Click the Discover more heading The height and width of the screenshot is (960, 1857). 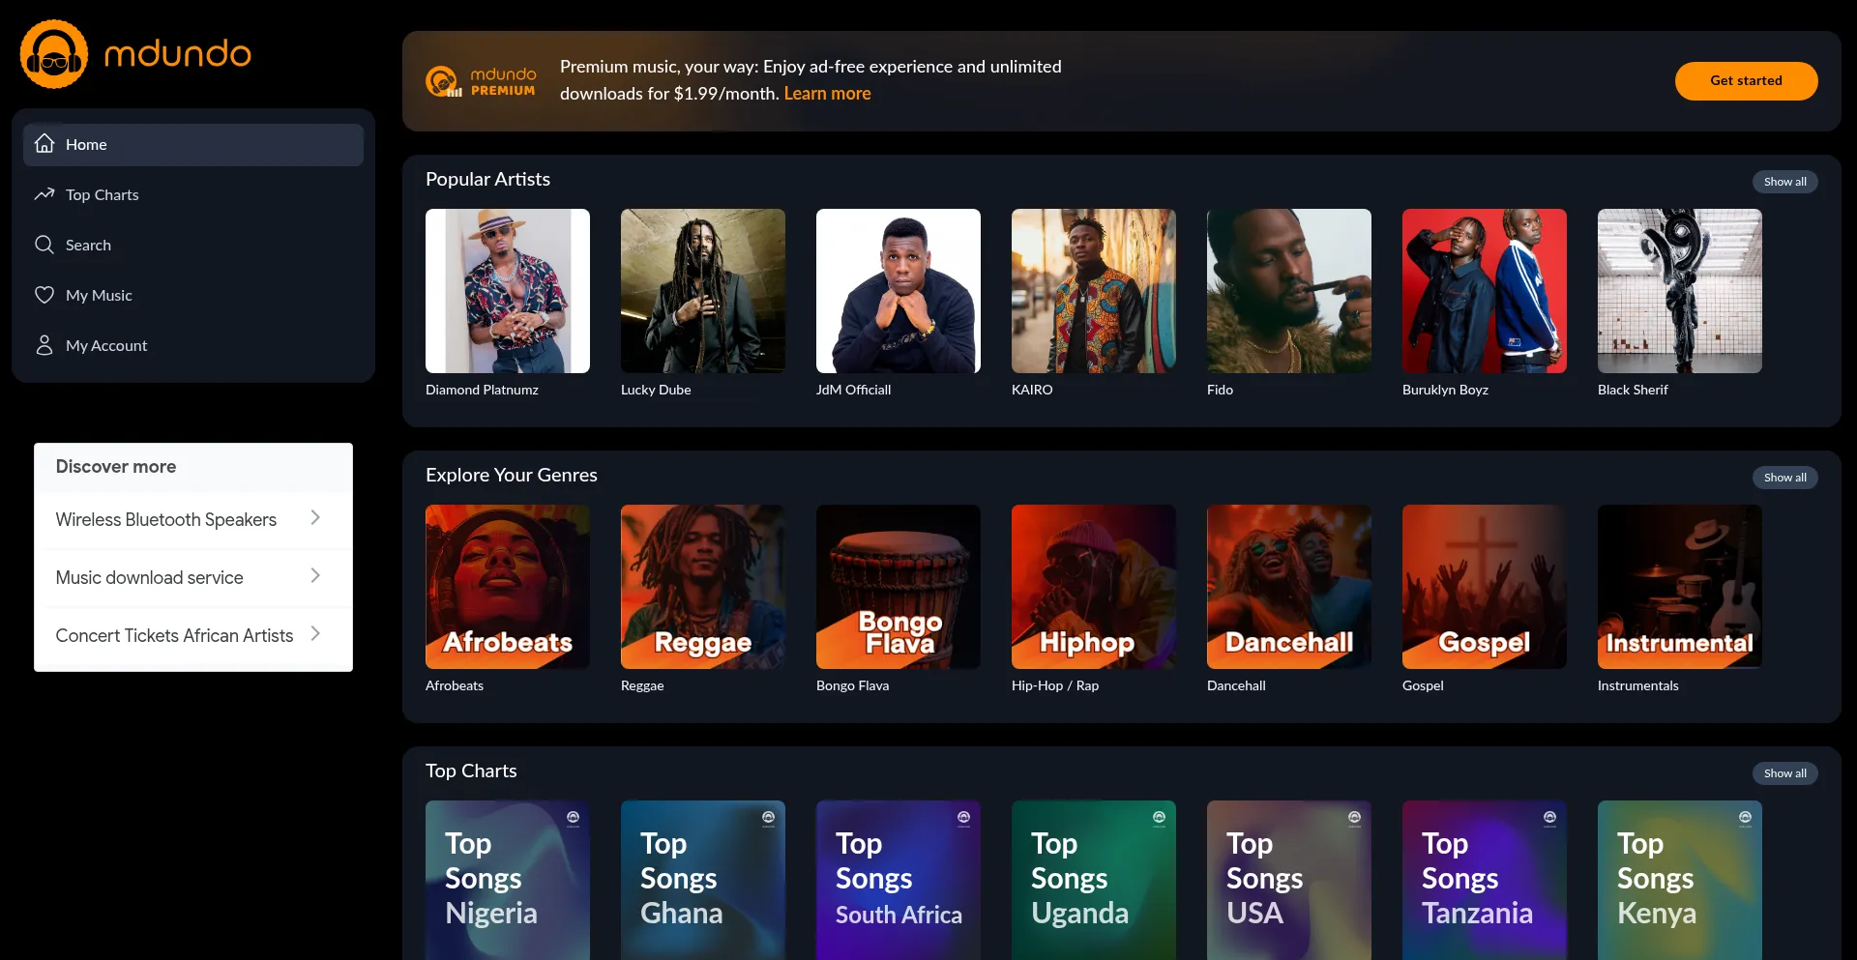(x=116, y=466)
